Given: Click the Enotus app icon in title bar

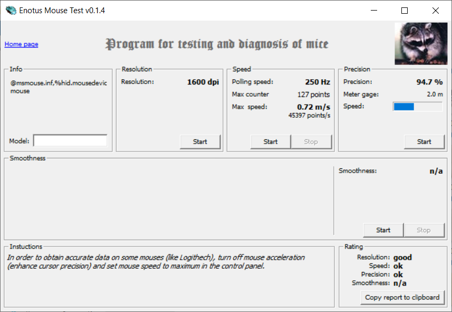Looking at the screenshot, I should click(x=11, y=11).
